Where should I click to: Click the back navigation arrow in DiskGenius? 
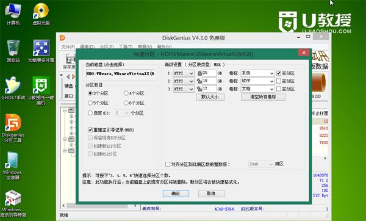[68, 76]
